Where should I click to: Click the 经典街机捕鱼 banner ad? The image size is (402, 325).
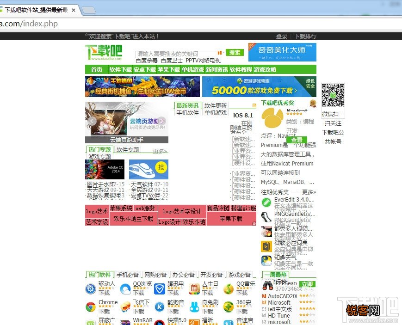tap(142, 86)
